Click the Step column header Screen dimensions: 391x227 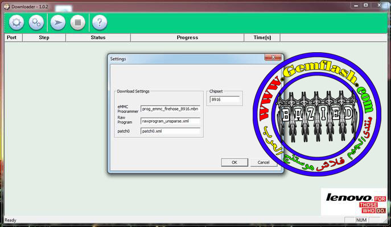[x=44, y=37]
